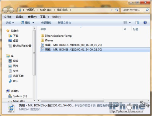Click the horizontal scroll right arrow
The height and width of the screenshot is (116, 152).
tap(148, 100)
